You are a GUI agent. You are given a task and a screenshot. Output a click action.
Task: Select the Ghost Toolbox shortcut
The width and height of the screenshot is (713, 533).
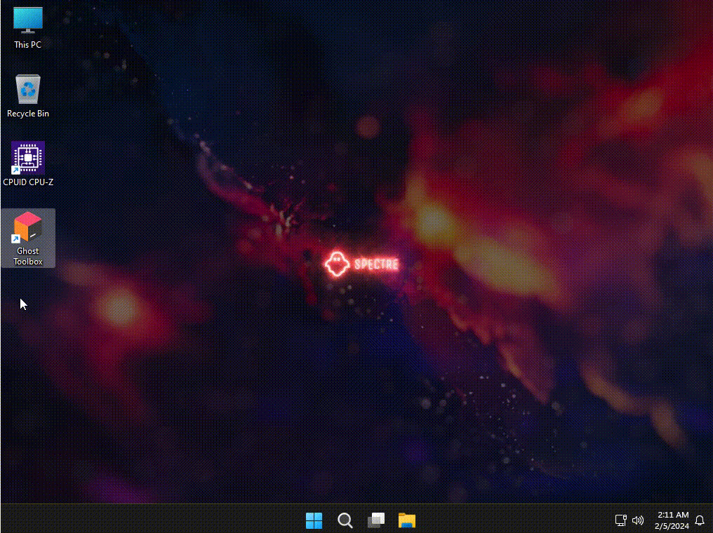pos(28,238)
